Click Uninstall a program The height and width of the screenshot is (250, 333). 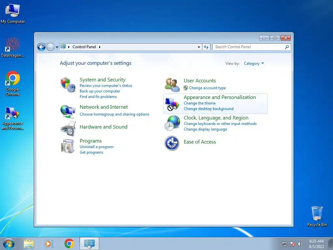96,147
